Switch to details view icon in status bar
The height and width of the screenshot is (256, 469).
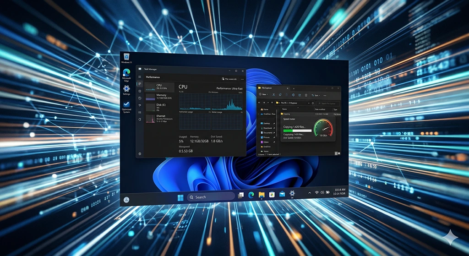pyautogui.click(x=336, y=153)
